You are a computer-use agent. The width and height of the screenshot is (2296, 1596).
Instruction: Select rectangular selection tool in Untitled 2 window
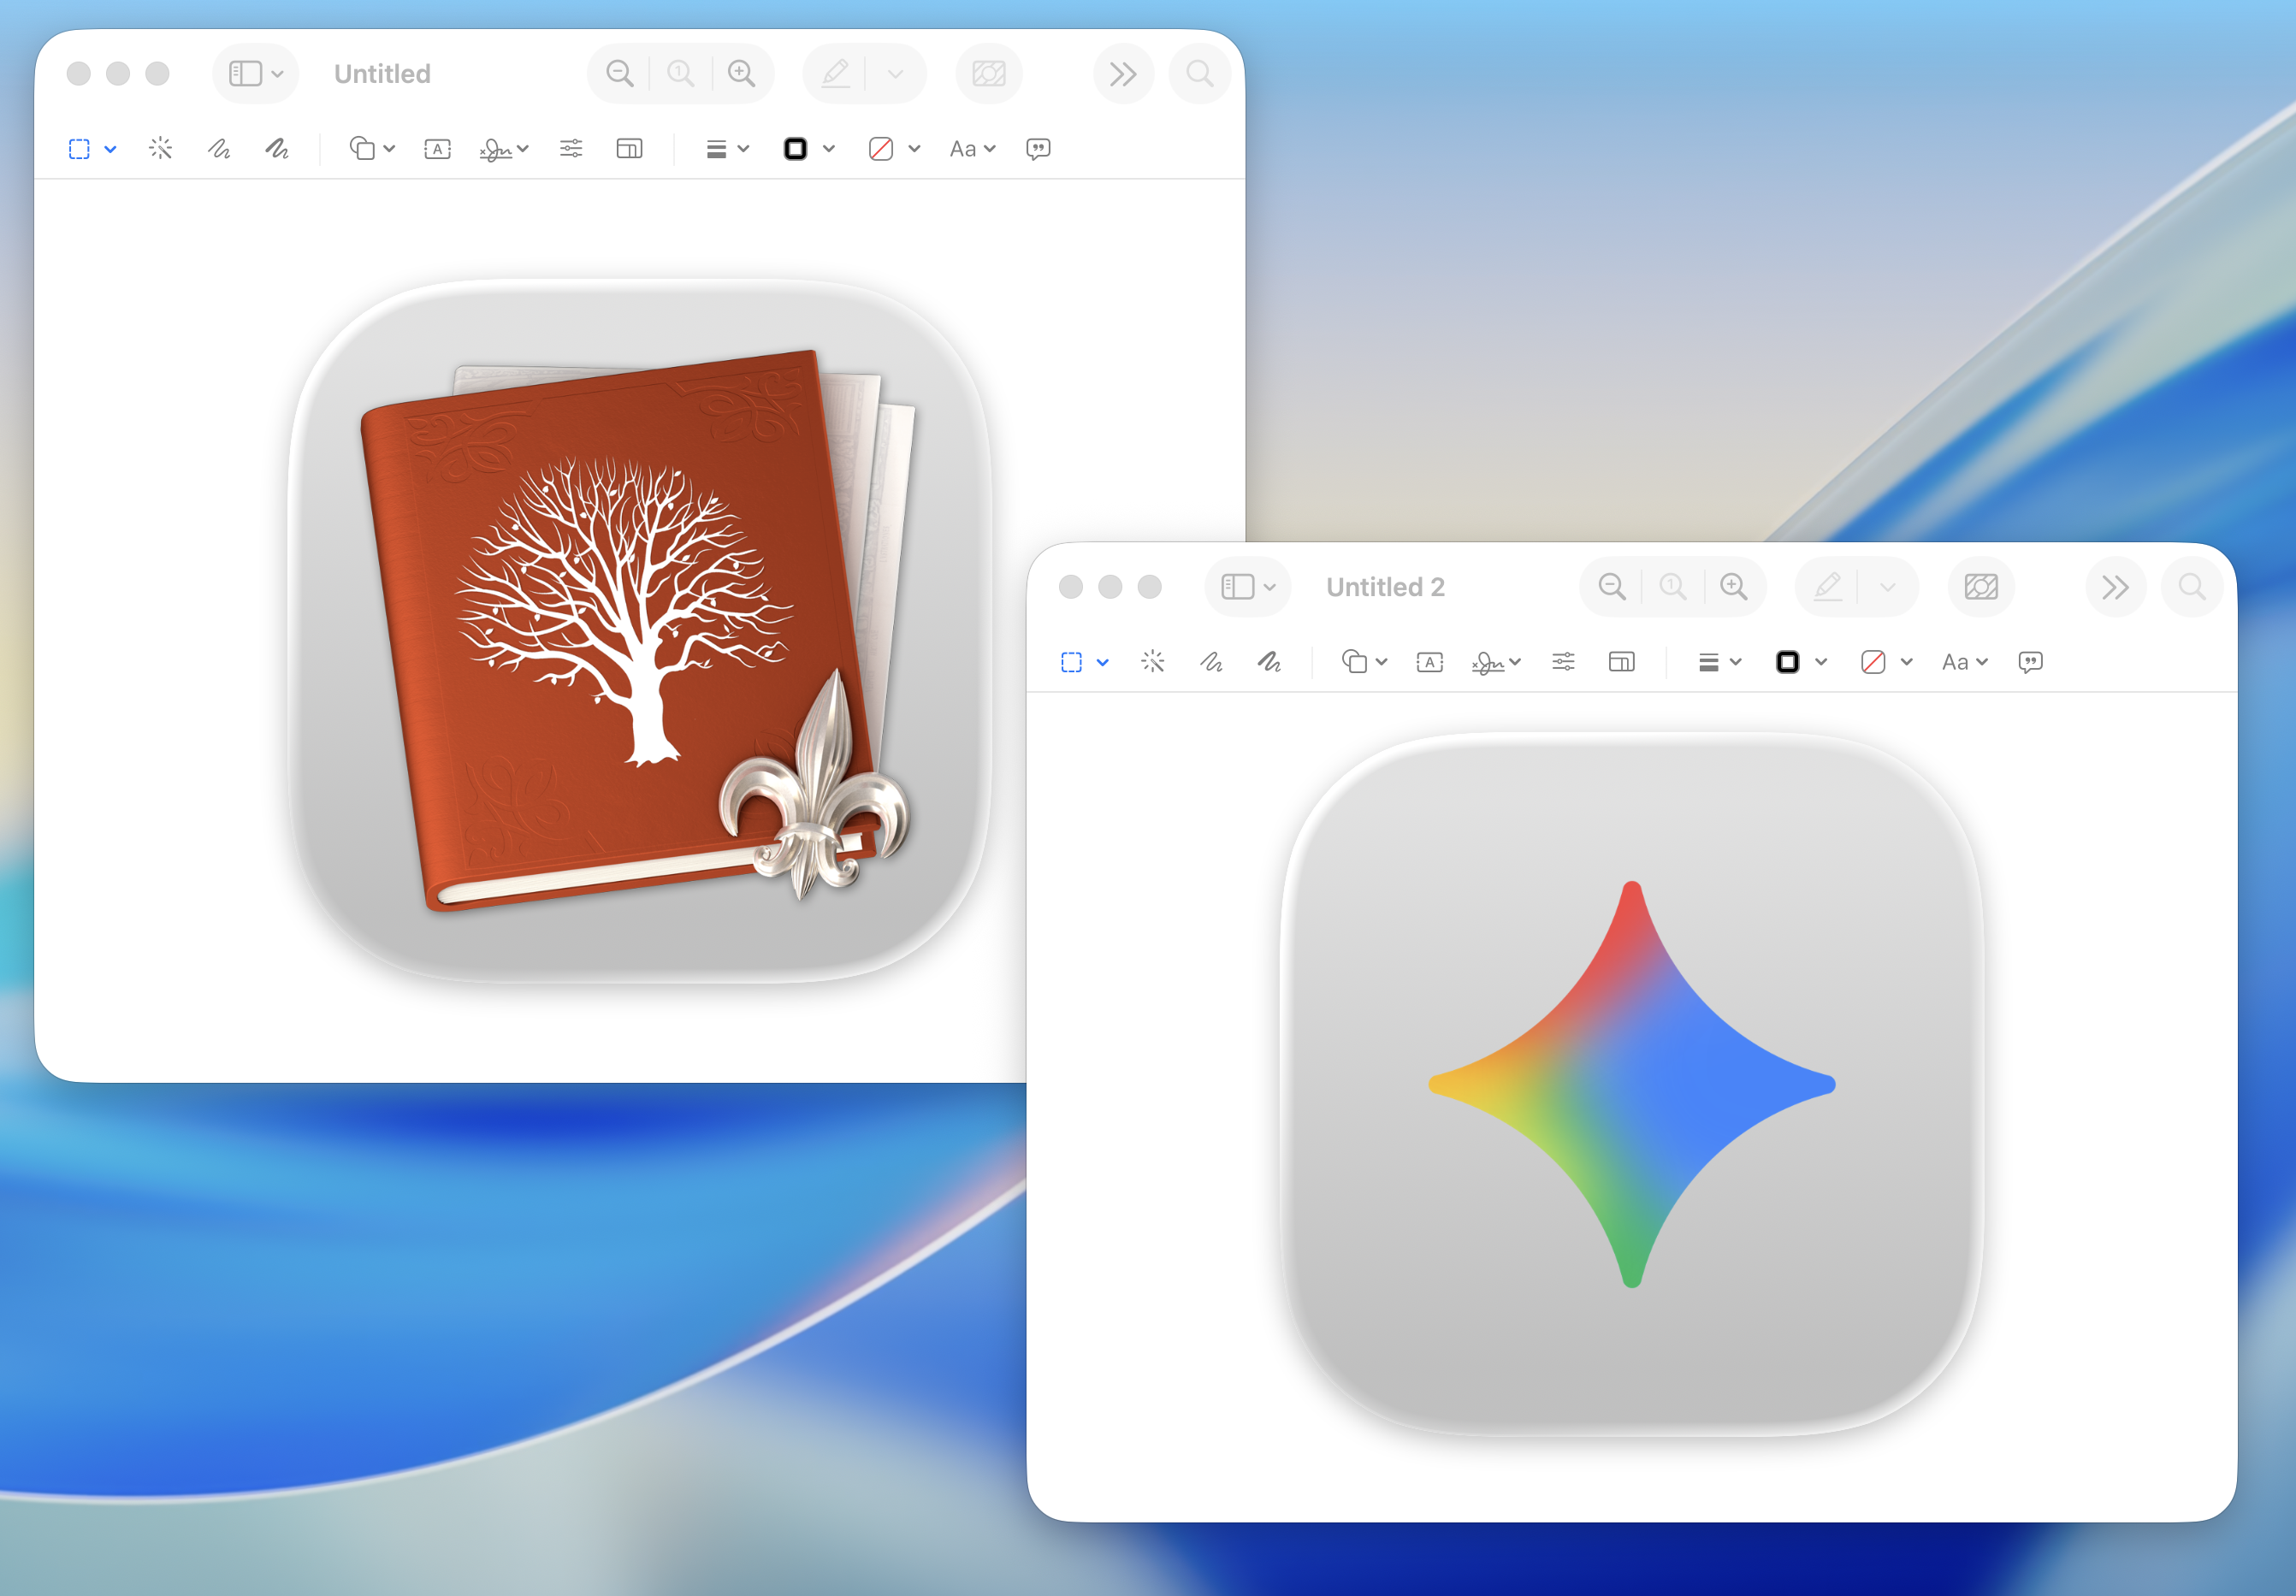click(1071, 662)
